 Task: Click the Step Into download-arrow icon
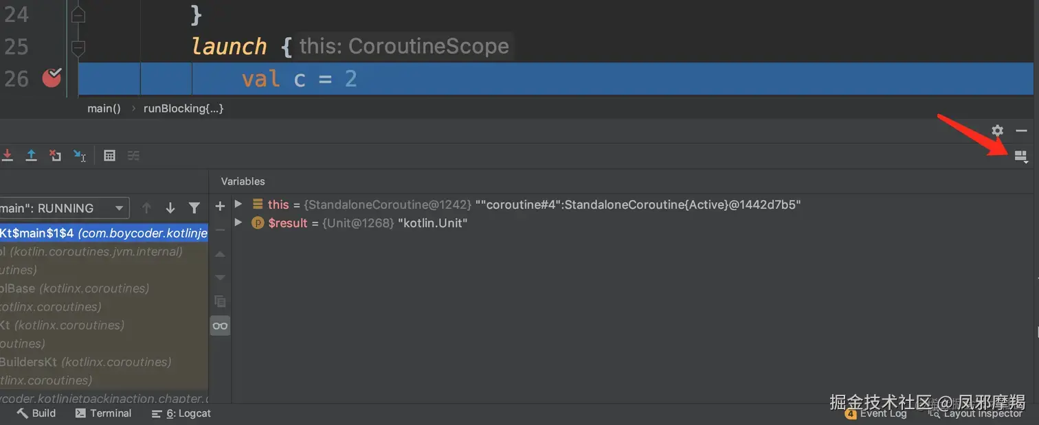(8, 156)
